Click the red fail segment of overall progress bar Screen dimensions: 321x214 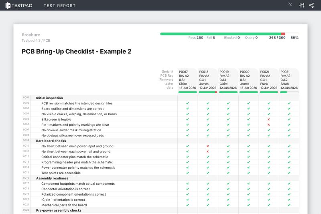[283, 34]
